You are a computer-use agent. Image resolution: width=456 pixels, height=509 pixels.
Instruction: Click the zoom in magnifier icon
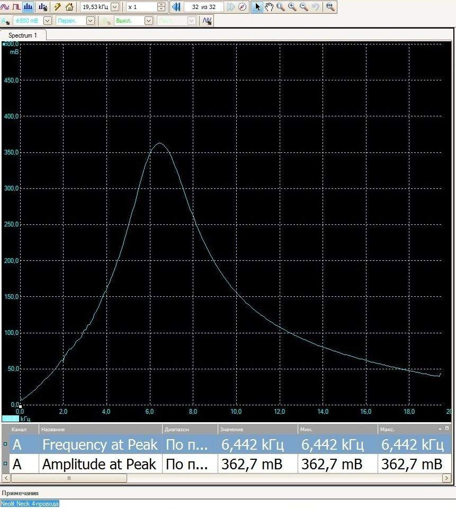pos(292,7)
